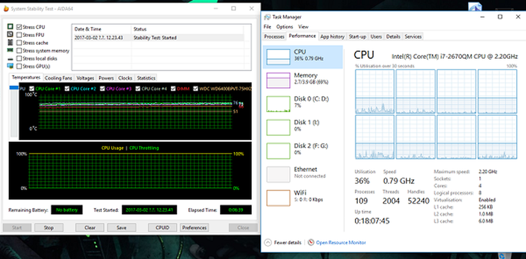The height and width of the screenshot is (259, 526).
Task: Select the Performance tab in Task Manager
Action: tap(302, 36)
